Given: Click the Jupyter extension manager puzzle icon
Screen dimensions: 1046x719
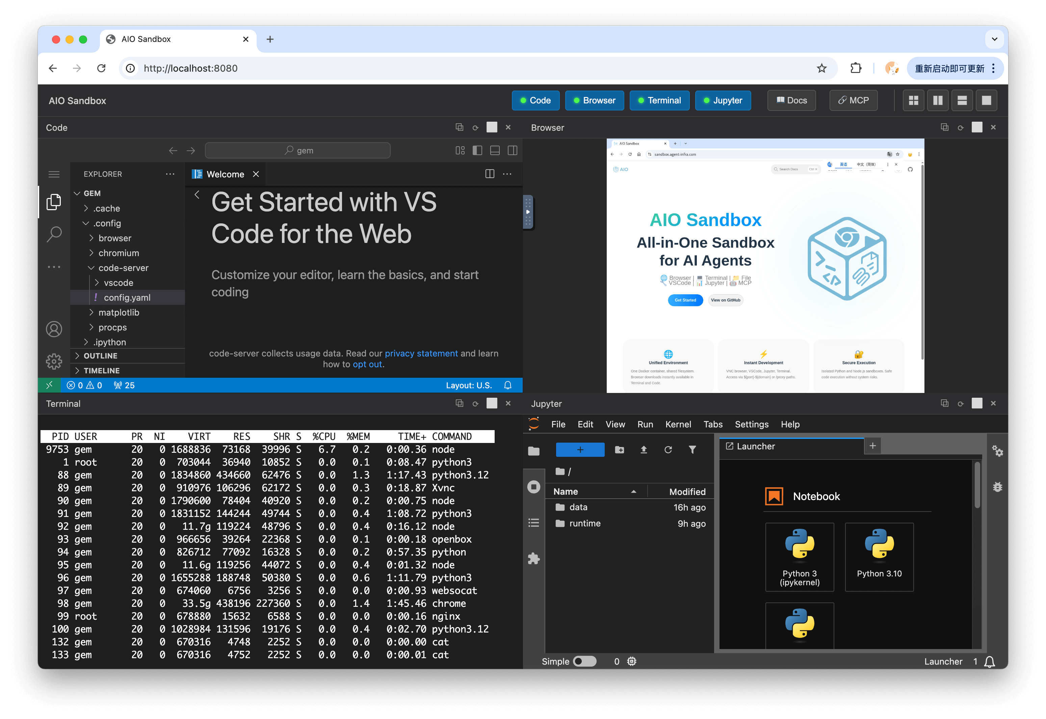Looking at the screenshot, I should tap(534, 559).
